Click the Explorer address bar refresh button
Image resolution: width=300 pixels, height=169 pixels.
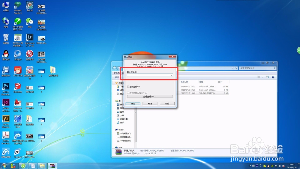coord(236,68)
